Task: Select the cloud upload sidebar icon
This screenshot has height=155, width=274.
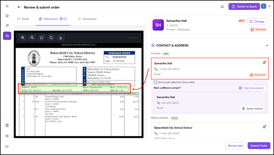Action: (7, 36)
